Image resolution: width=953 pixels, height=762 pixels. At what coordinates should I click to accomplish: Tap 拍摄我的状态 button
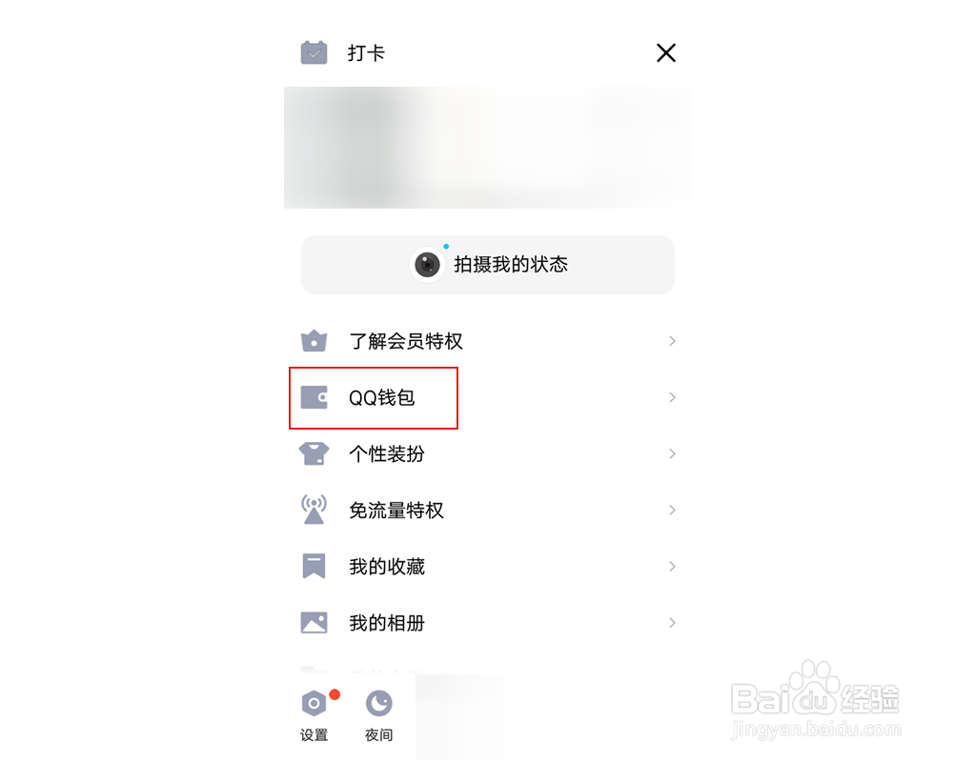click(x=488, y=265)
